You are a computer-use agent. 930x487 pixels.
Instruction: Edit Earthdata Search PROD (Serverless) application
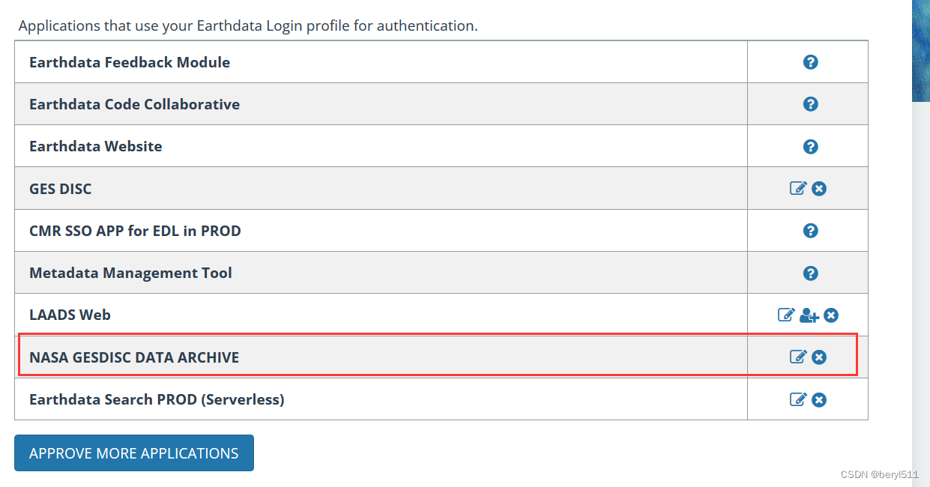tap(798, 399)
